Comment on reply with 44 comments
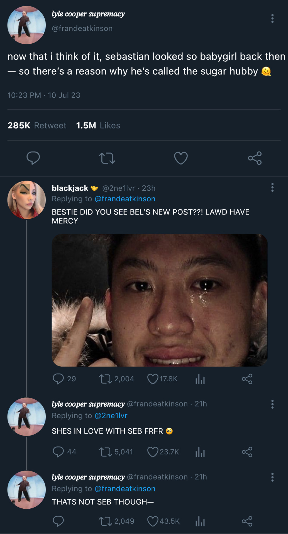 point(58,452)
